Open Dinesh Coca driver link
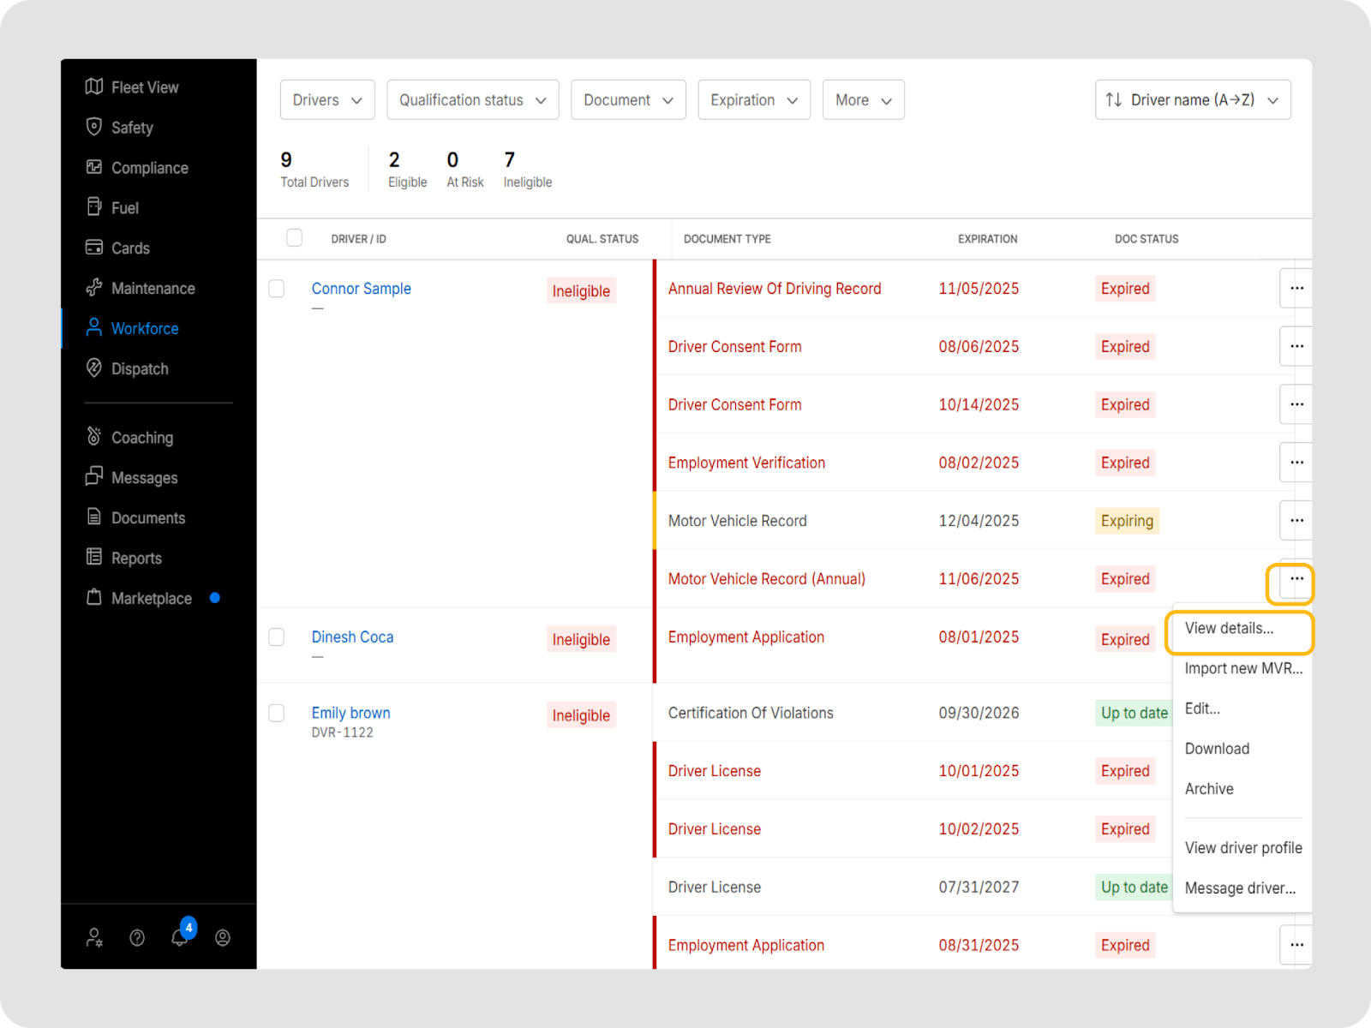Image resolution: width=1371 pixels, height=1028 pixels. point(352,637)
